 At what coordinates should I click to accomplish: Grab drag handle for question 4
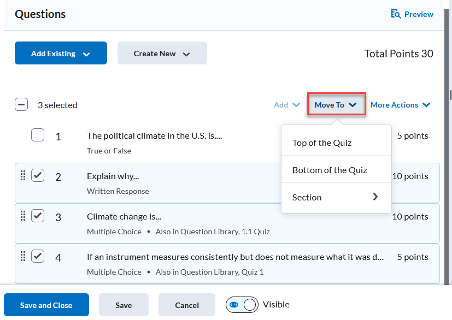[23, 257]
